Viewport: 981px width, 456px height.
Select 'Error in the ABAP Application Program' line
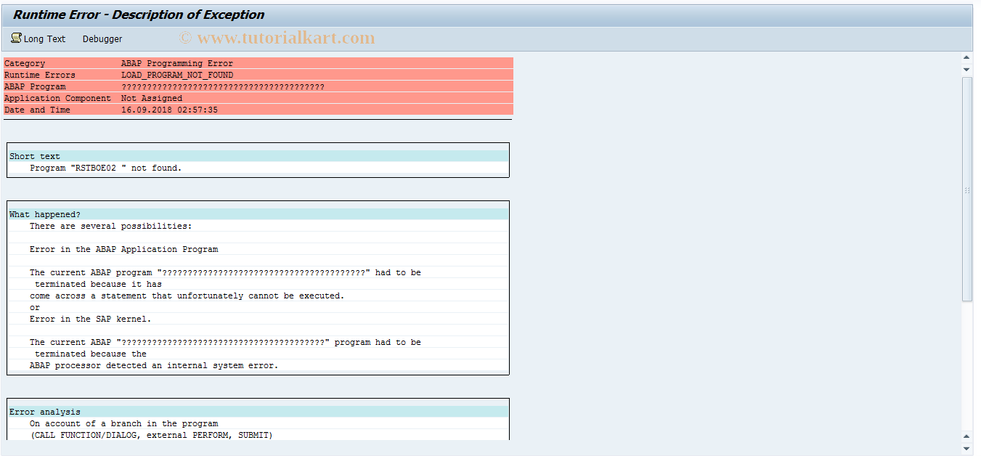coord(124,249)
